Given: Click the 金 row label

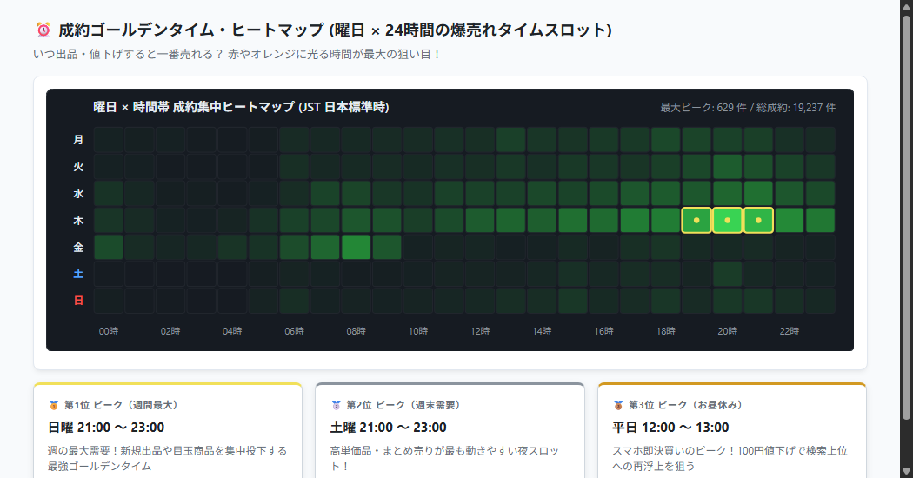Looking at the screenshot, I should 78,247.
